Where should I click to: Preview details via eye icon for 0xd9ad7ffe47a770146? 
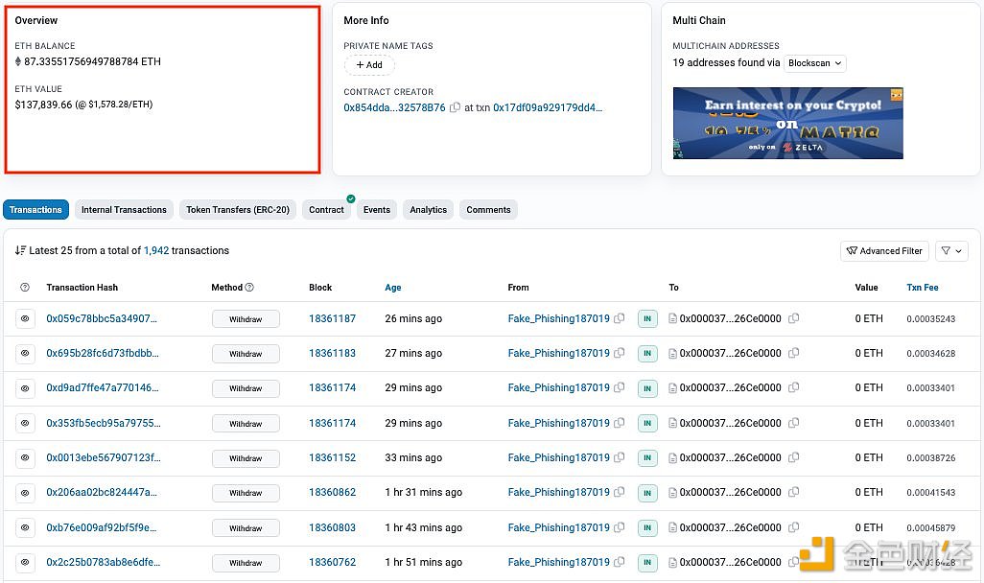25,388
